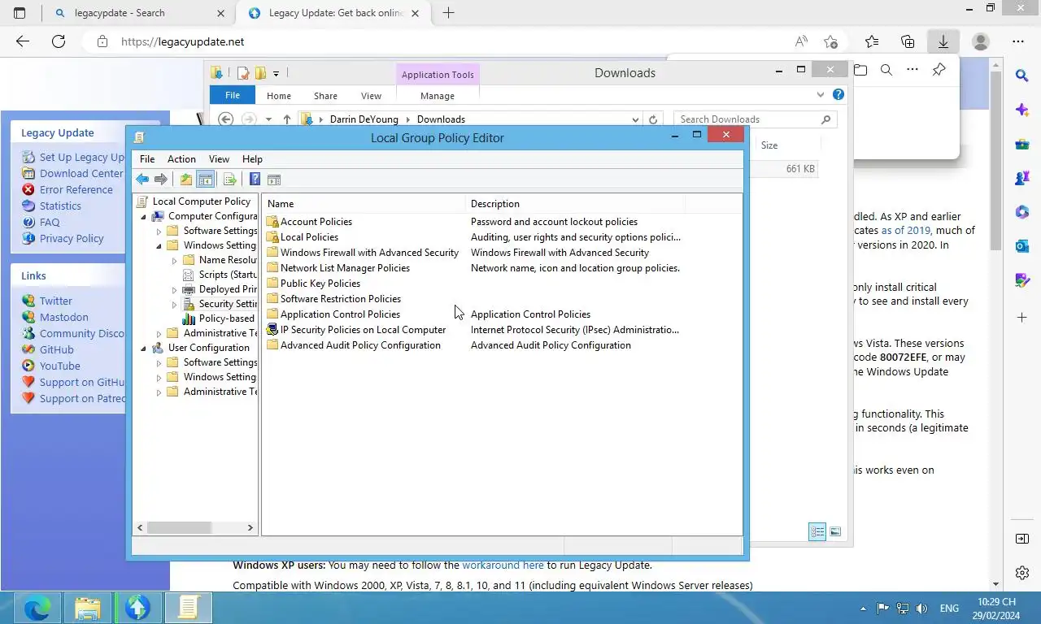Select Policy-based QoS tree item

pyautogui.click(x=227, y=318)
